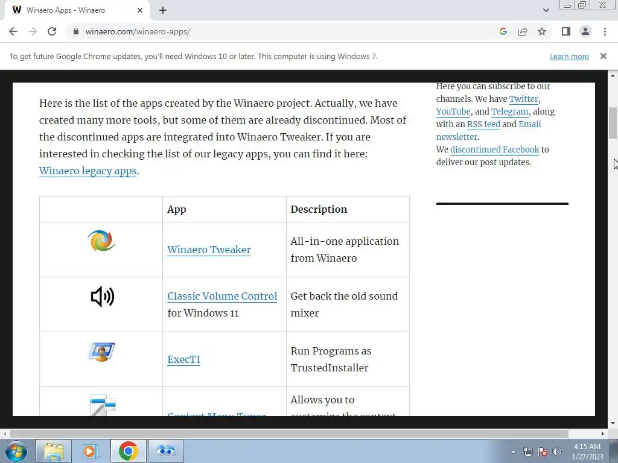Image resolution: width=618 pixels, height=463 pixels.
Task: Open the eyes icon app on the taskbar
Action: pyautogui.click(x=165, y=451)
